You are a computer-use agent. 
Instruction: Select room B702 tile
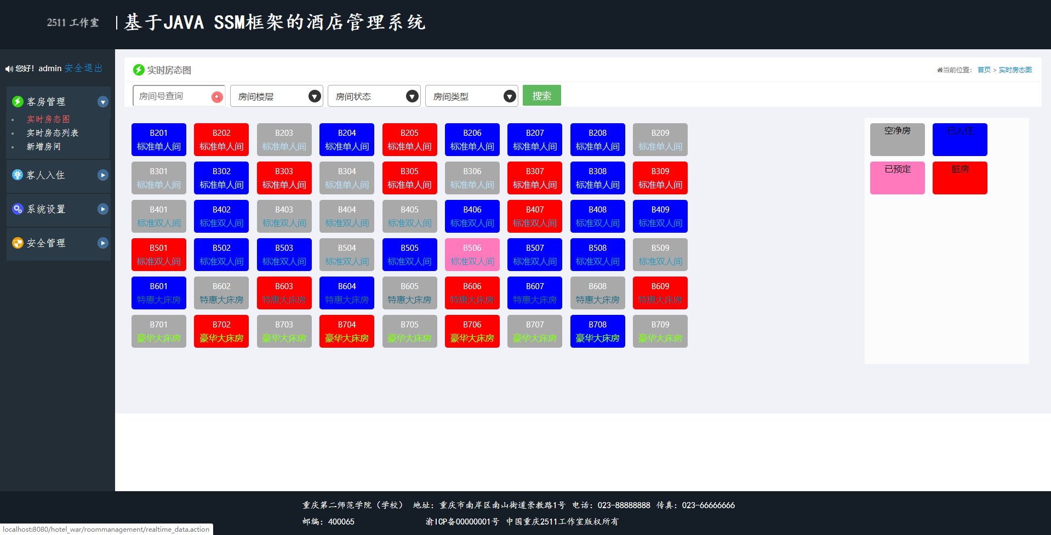point(221,331)
